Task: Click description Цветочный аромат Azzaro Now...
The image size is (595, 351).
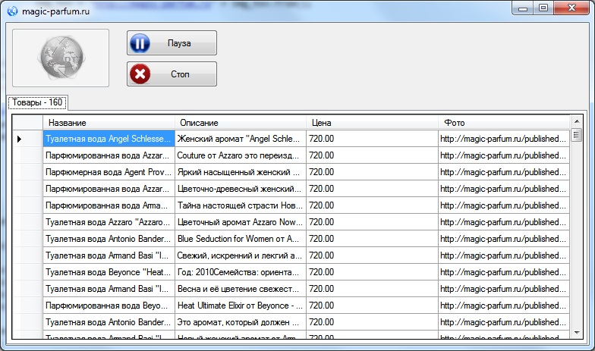Action: [240, 222]
